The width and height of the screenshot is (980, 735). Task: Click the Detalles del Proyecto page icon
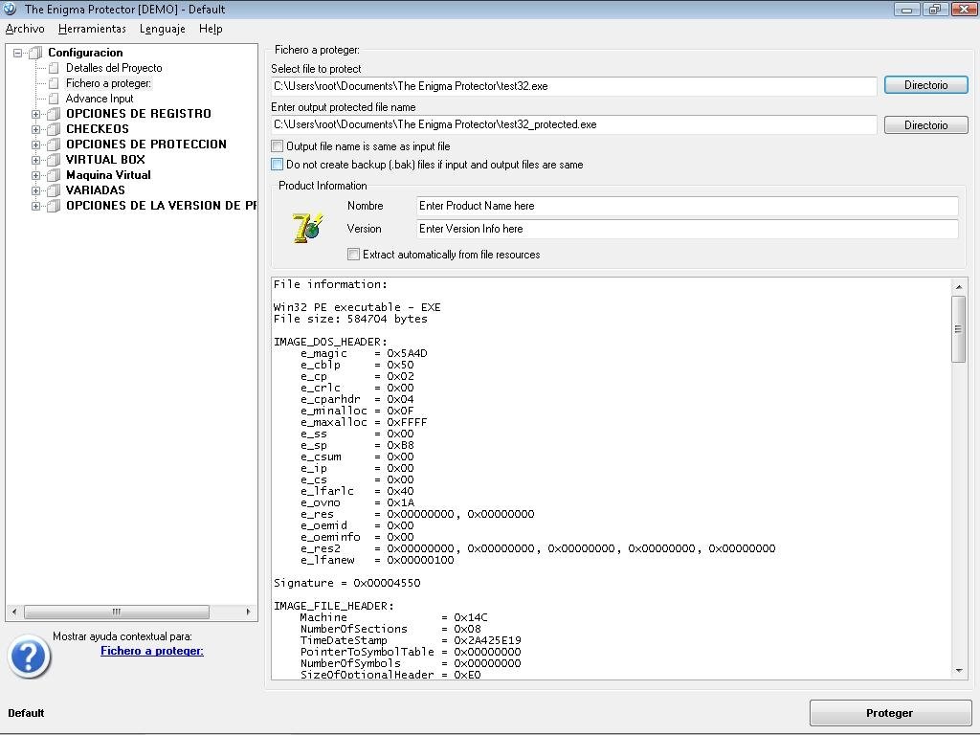tap(54, 68)
